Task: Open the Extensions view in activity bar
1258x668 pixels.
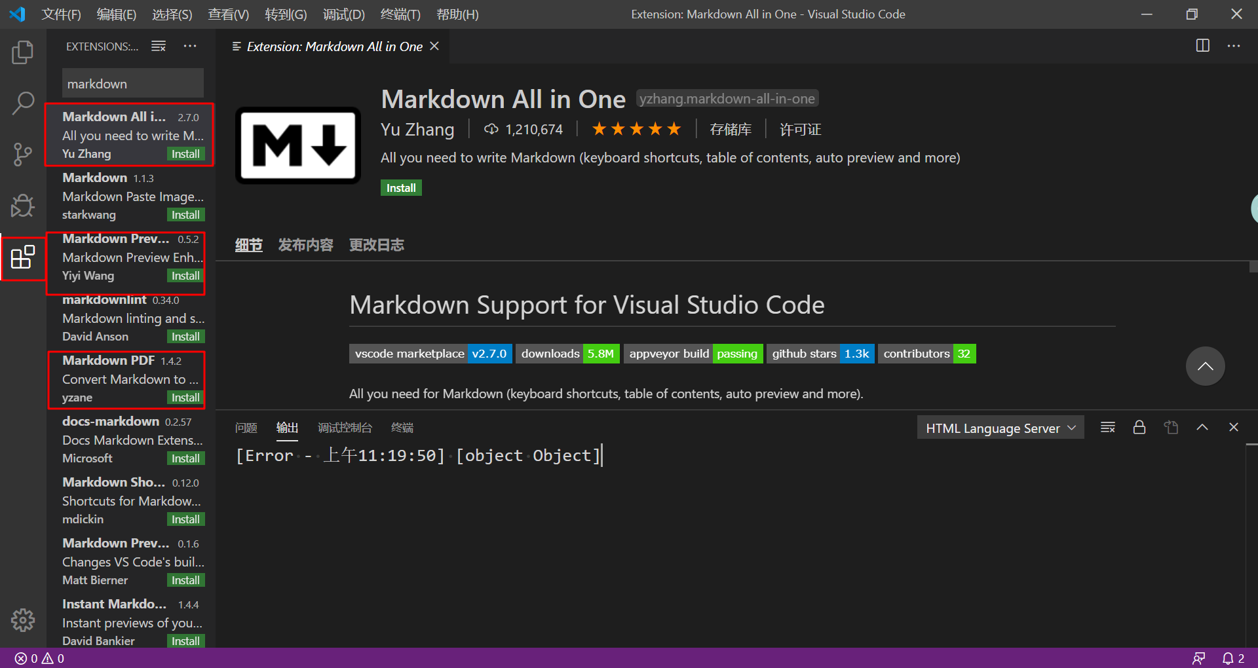Action: 23,257
